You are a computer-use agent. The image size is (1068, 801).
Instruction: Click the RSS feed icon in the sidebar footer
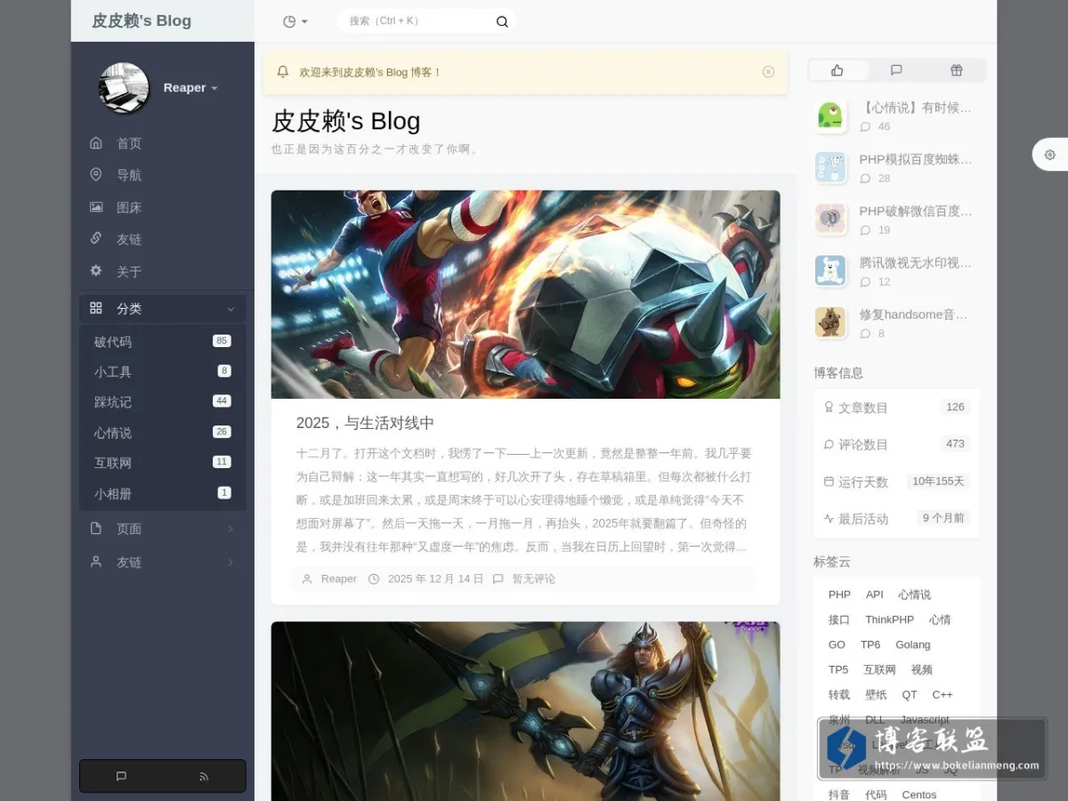coord(204,776)
